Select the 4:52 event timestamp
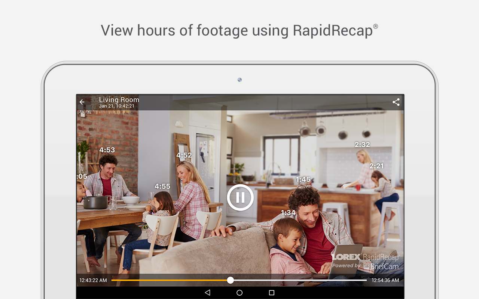 click(184, 155)
